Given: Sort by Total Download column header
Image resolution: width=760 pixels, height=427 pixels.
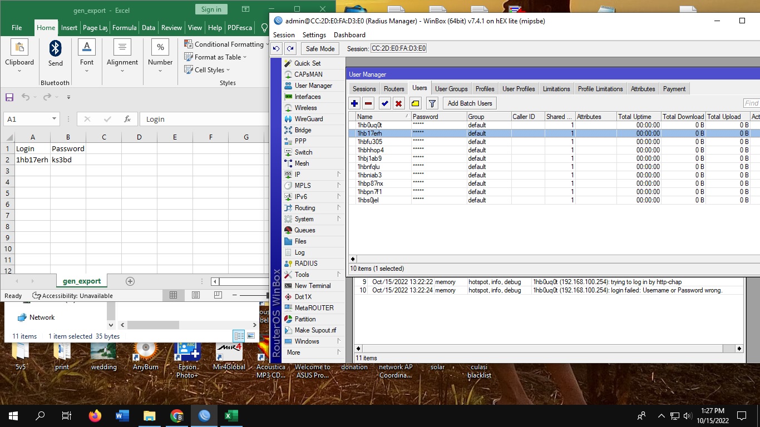Looking at the screenshot, I should click(683, 117).
